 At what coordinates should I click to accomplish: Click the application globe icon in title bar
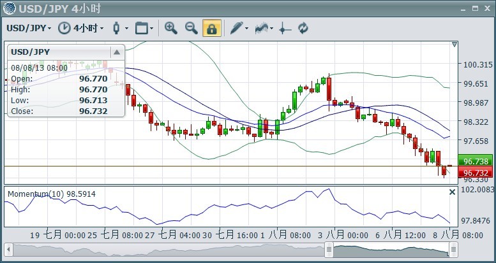click(10, 8)
